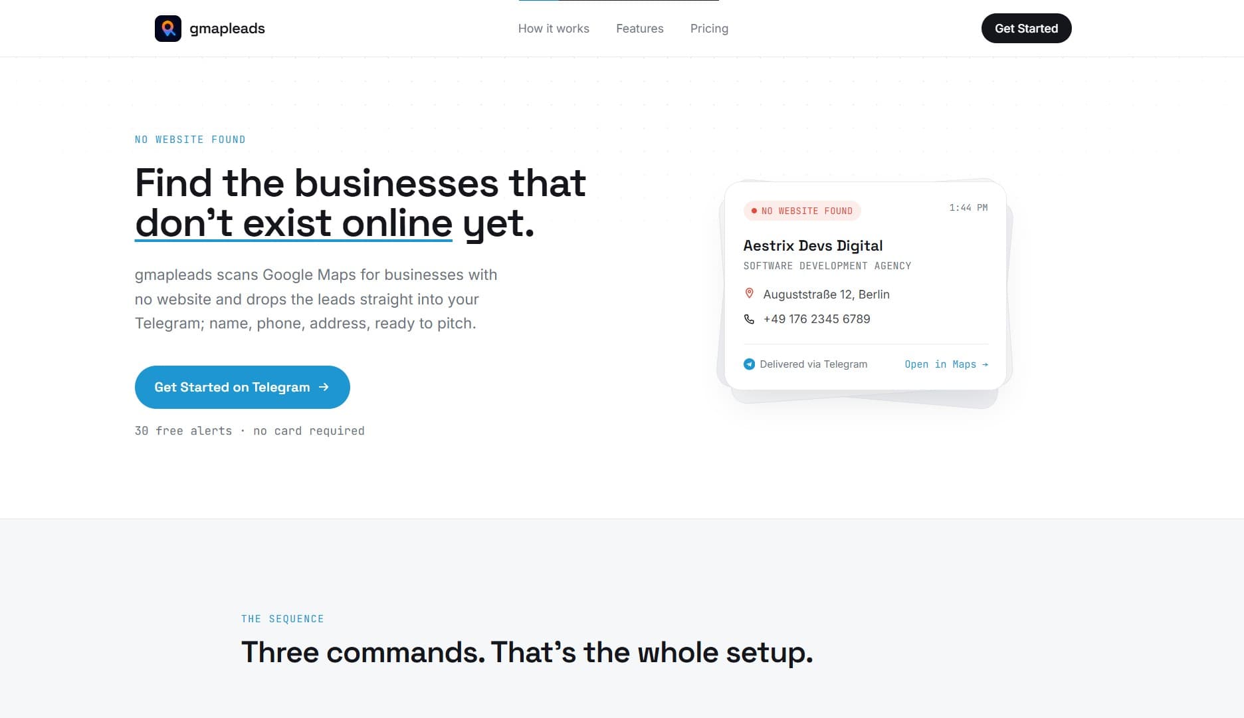The width and height of the screenshot is (1244, 718).
Task: Open the Pricing nav link
Action: click(x=709, y=29)
